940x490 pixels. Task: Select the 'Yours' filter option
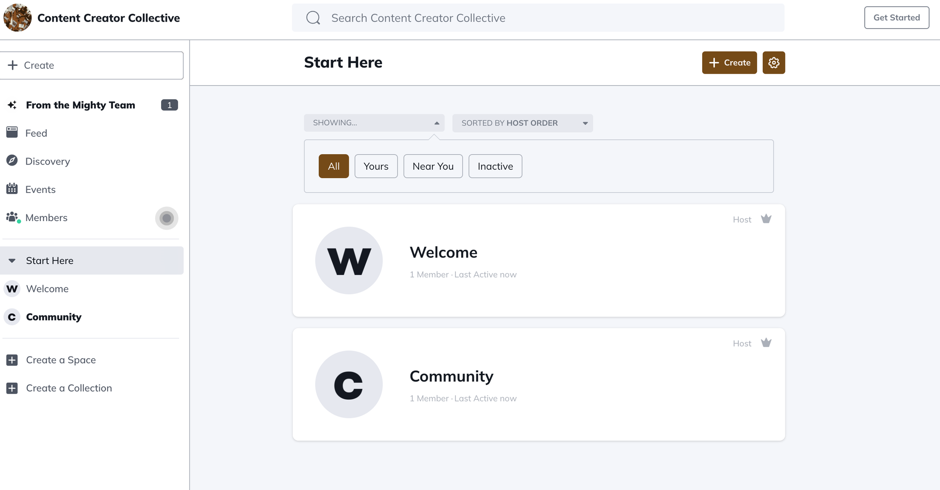[x=376, y=166]
